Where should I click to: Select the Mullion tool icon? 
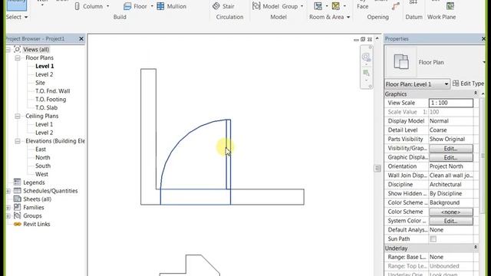point(160,6)
